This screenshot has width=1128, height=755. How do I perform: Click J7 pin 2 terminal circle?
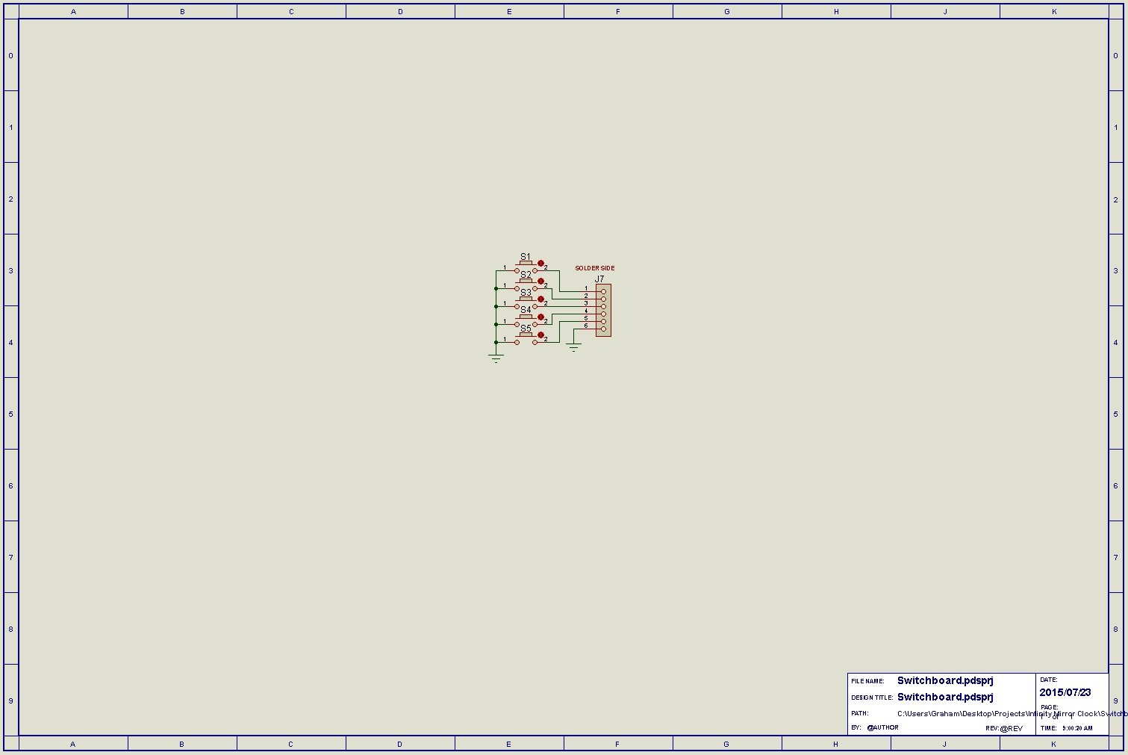pos(603,299)
